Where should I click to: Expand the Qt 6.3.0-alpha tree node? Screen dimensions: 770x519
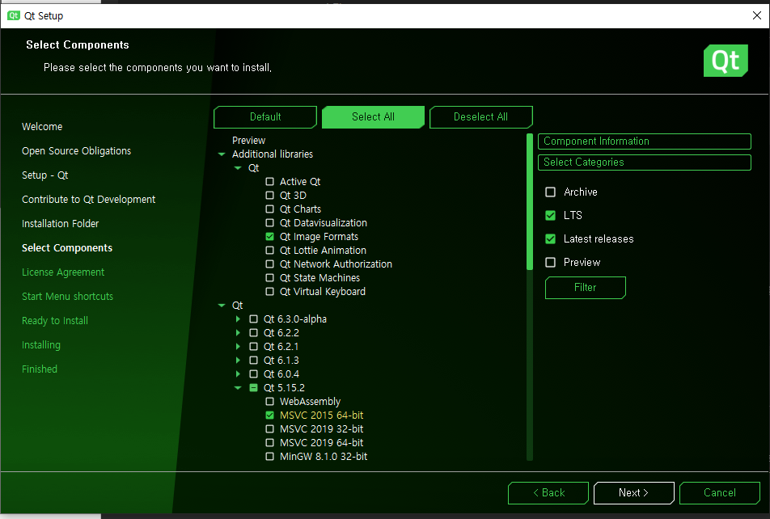(x=238, y=319)
